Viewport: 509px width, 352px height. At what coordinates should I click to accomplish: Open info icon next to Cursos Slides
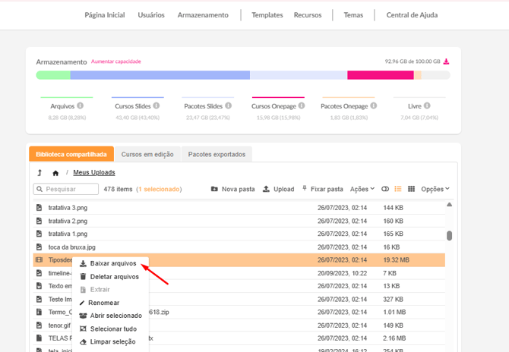tap(157, 106)
